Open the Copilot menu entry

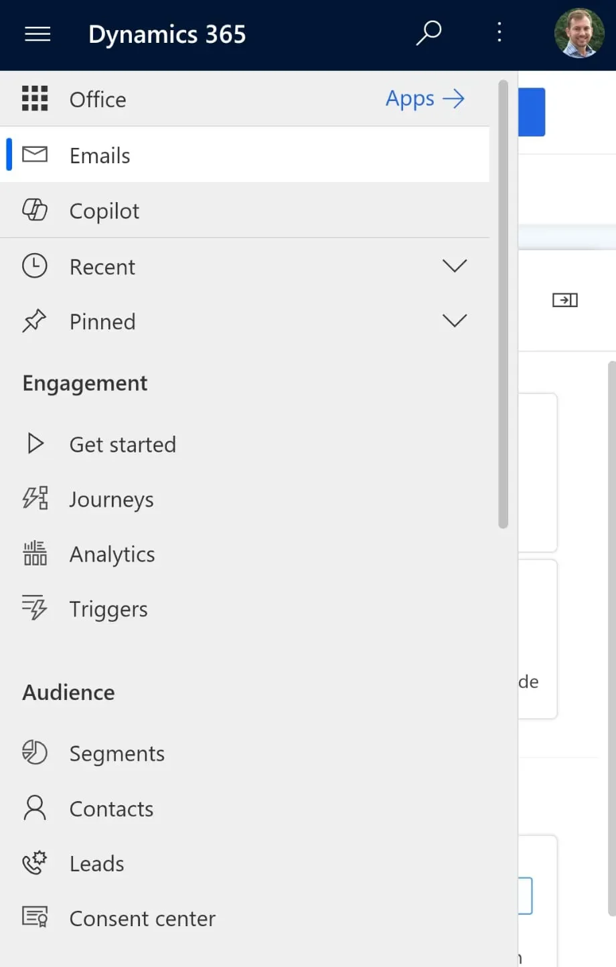coord(244,210)
